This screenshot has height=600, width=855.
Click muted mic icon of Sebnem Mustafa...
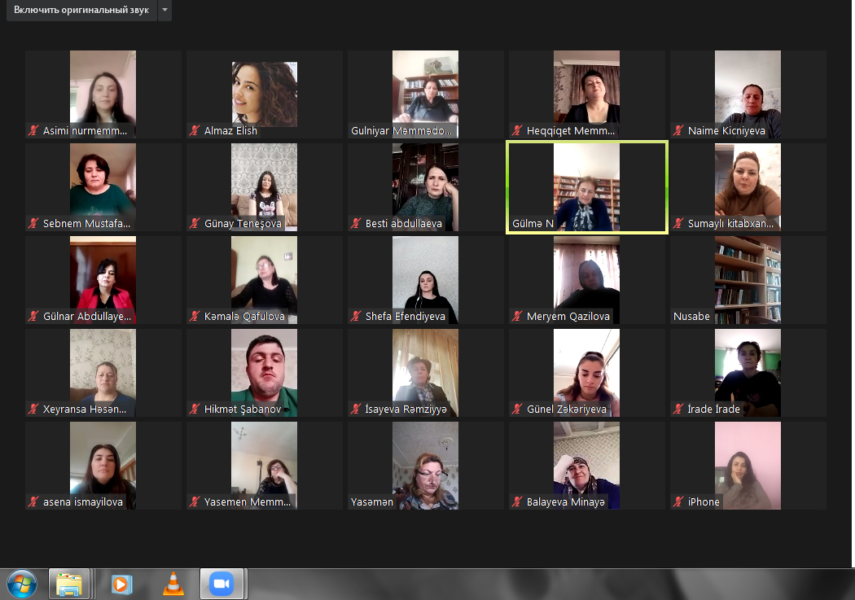pyautogui.click(x=34, y=223)
